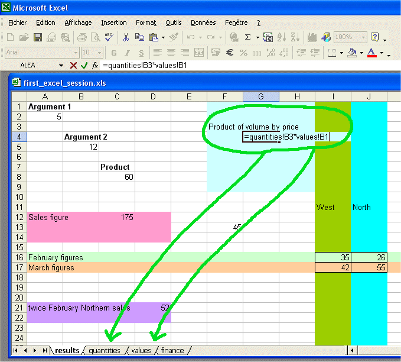The height and width of the screenshot is (362, 401).
Task: Apply the Euro currency format
Action: pos(230,53)
